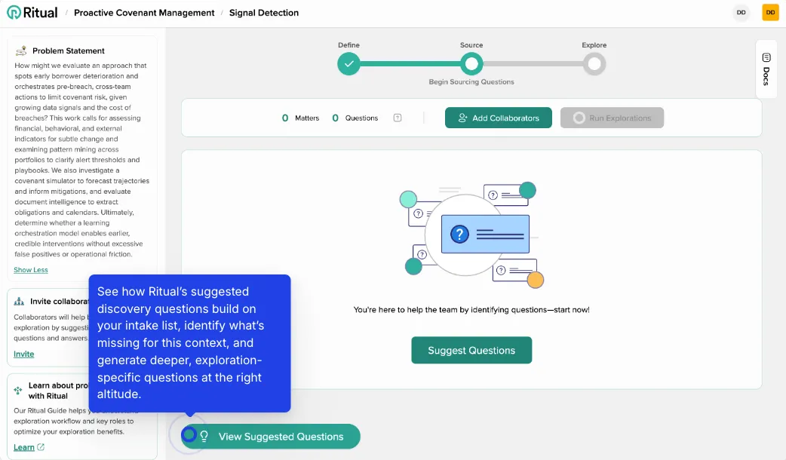Click the gray DD avatar
This screenshot has height=460, width=786.
[741, 12]
